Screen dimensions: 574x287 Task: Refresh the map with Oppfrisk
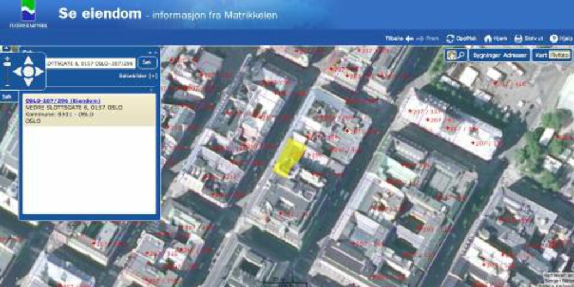(461, 39)
